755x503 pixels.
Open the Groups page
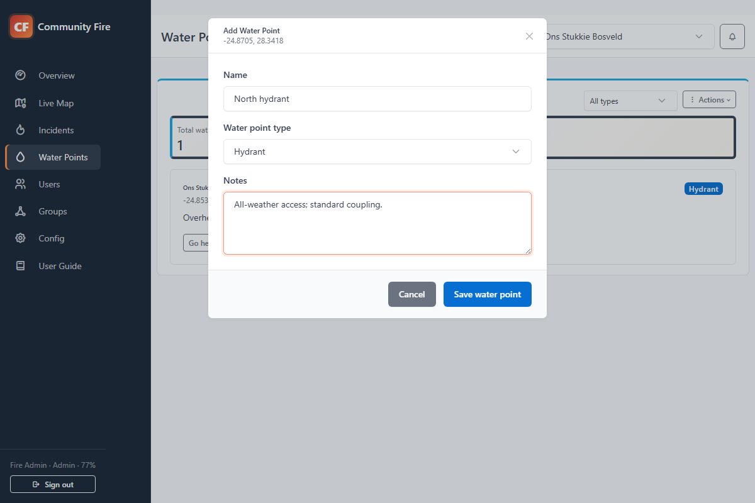[x=53, y=211]
